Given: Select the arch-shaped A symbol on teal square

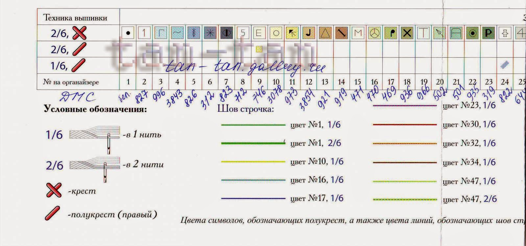Looking at the screenshot, I should coord(456,33).
